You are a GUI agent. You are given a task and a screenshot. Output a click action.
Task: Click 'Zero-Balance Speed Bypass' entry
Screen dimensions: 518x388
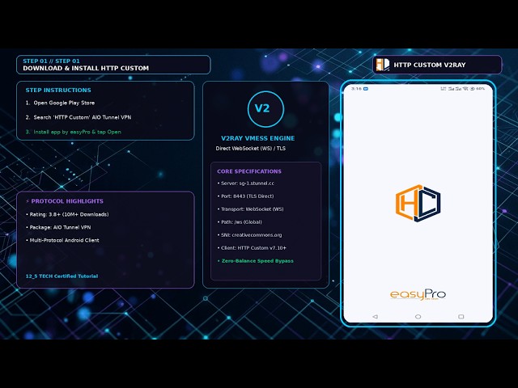(256, 261)
